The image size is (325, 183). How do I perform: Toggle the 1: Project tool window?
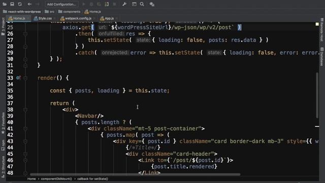pos(3,26)
